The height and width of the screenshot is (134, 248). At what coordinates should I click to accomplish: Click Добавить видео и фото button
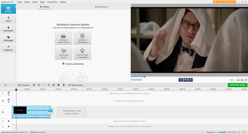[x=64, y=38]
